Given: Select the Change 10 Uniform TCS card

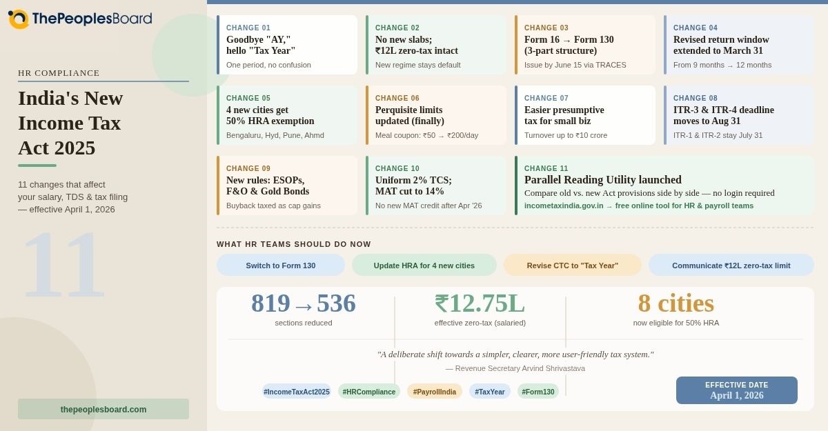Looking at the screenshot, I should (437, 186).
